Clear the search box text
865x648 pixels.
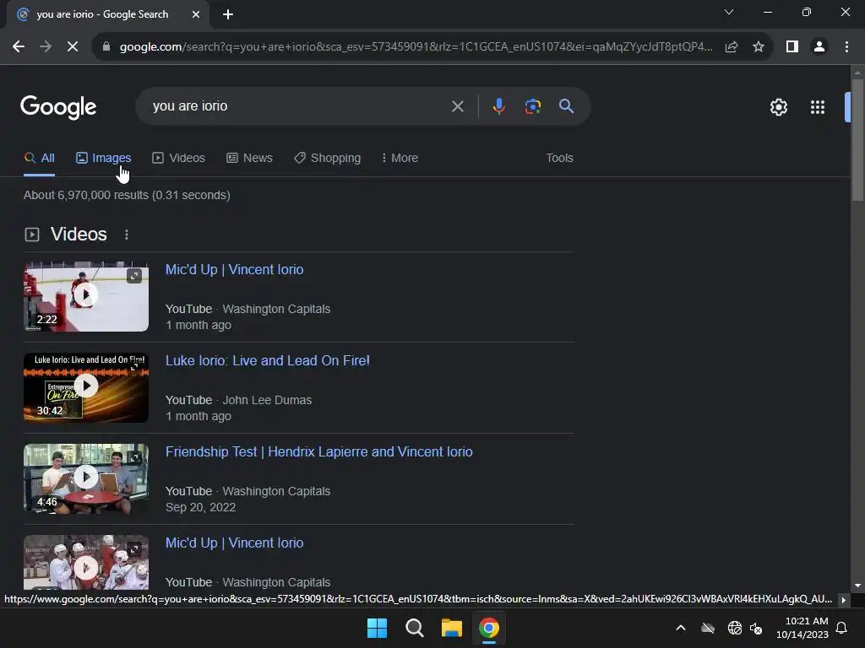457,106
